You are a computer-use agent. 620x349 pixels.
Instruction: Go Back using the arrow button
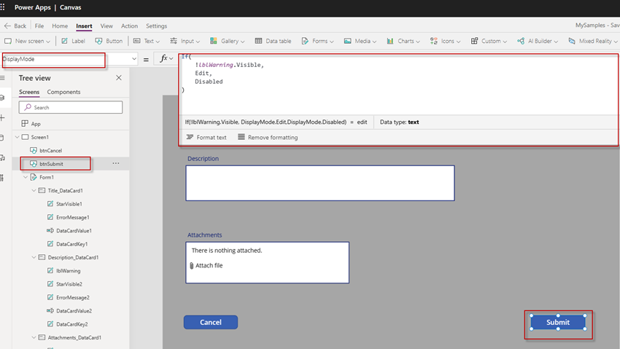[15, 26]
